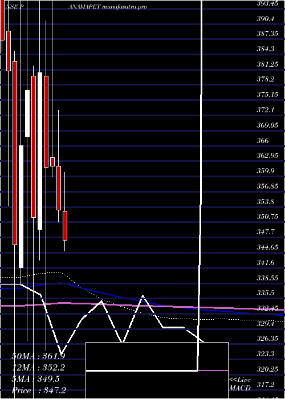Click the 320.25 price axis label
Viewport: 285px width, 399px height.
[x=268, y=369]
